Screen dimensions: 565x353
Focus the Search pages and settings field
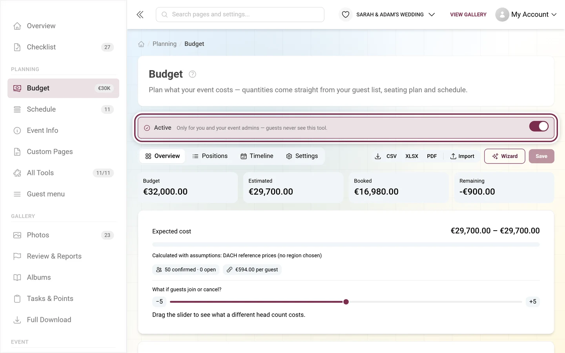tap(240, 15)
